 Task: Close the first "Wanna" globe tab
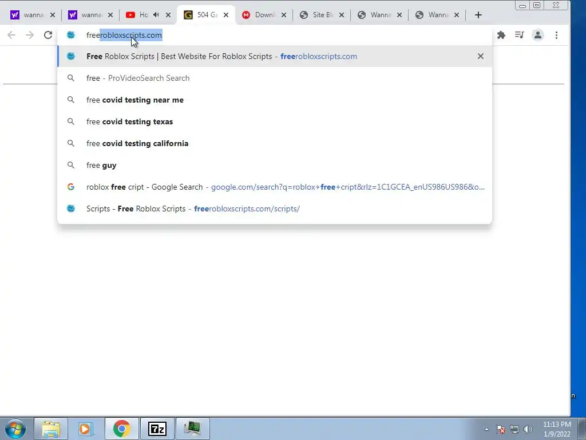(x=399, y=15)
